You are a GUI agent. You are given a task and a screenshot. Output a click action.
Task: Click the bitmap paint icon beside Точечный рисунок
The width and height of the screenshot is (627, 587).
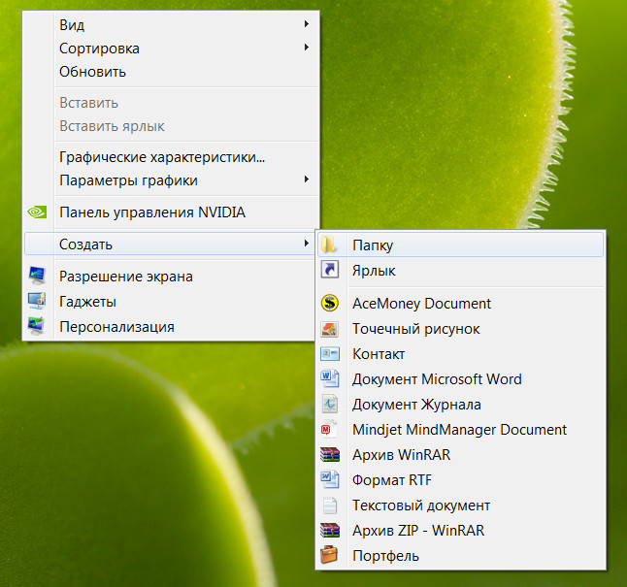tap(330, 329)
